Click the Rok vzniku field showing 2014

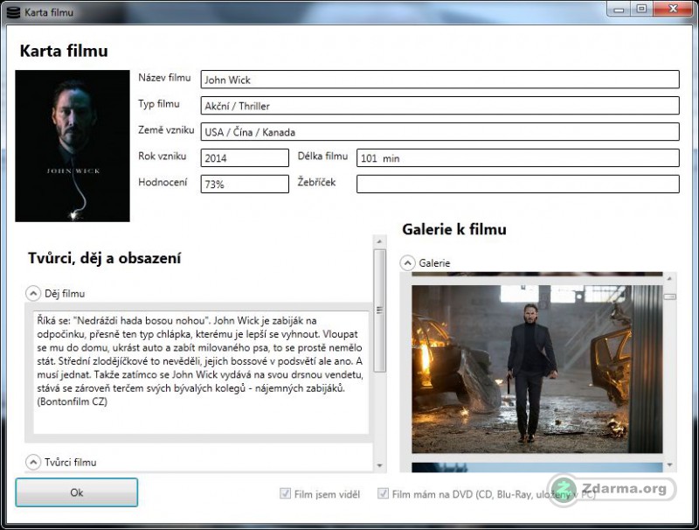coord(245,158)
